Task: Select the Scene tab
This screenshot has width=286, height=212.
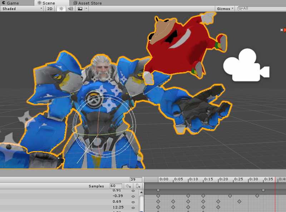Action: [46, 3]
